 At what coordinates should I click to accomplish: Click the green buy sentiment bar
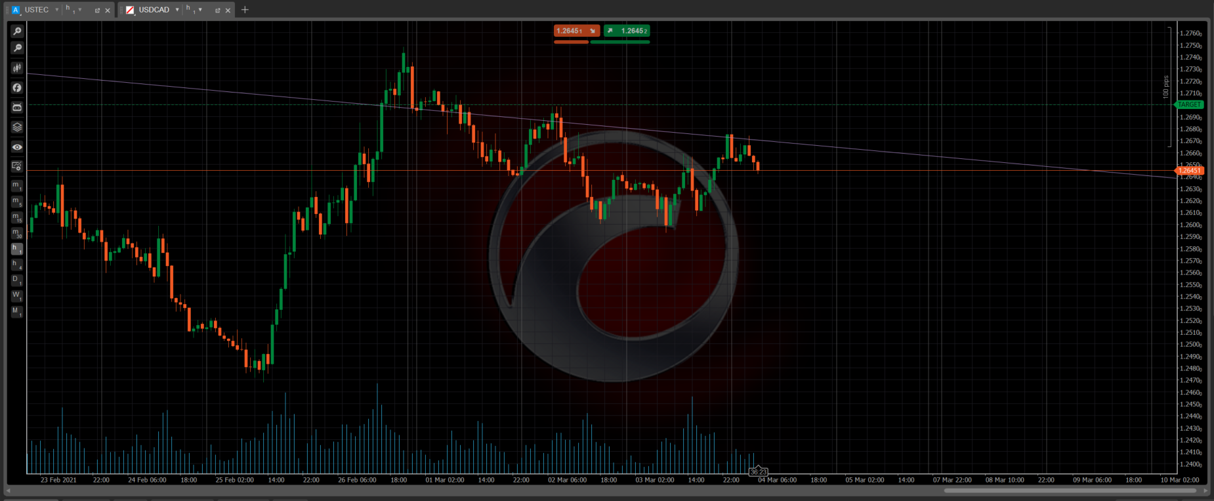pyautogui.click(x=620, y=42)
